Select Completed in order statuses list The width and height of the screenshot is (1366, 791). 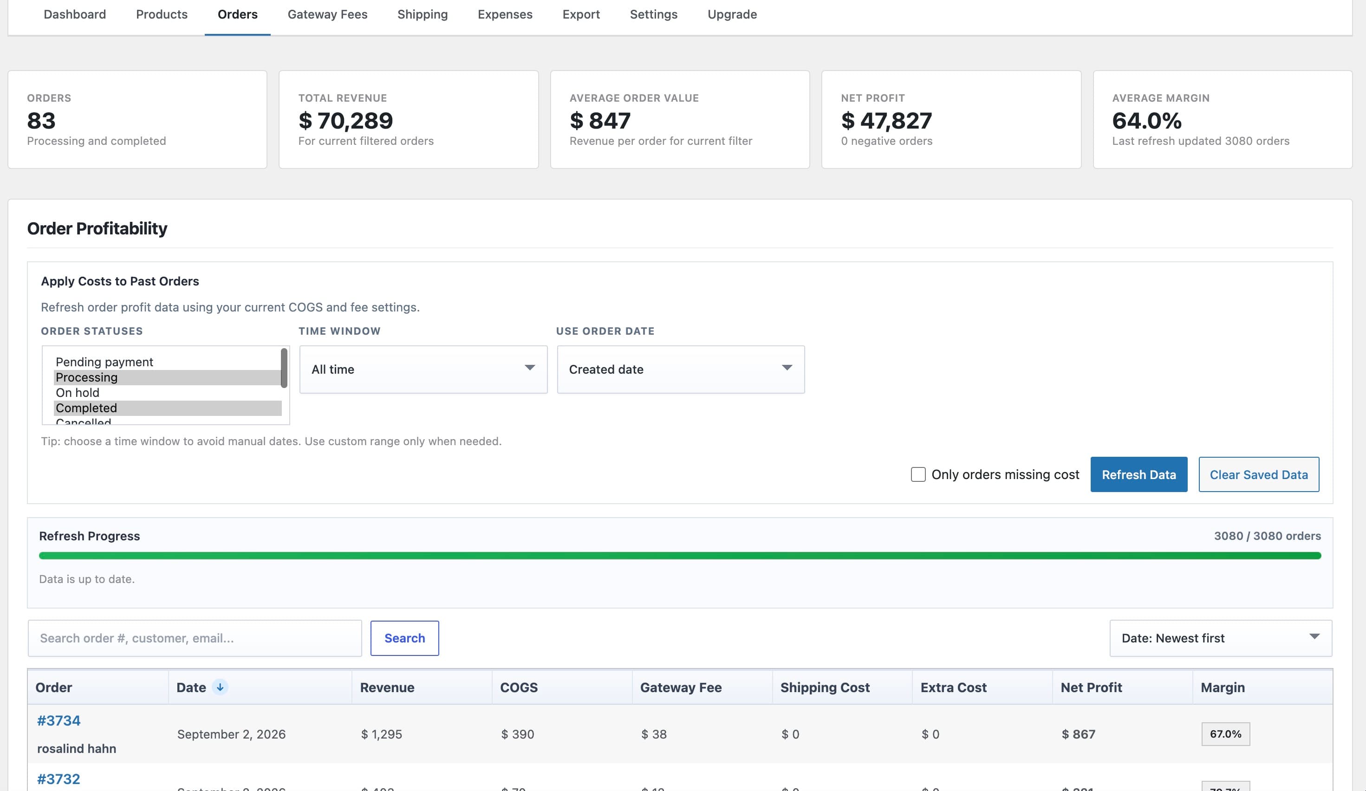(167, 408)
